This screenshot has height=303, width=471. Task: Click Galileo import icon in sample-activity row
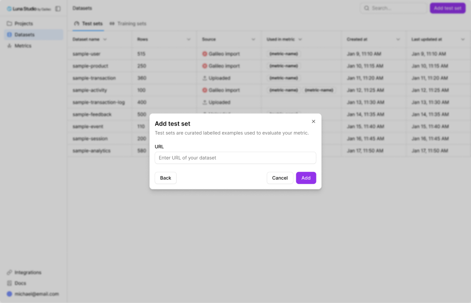coord(205,90)
